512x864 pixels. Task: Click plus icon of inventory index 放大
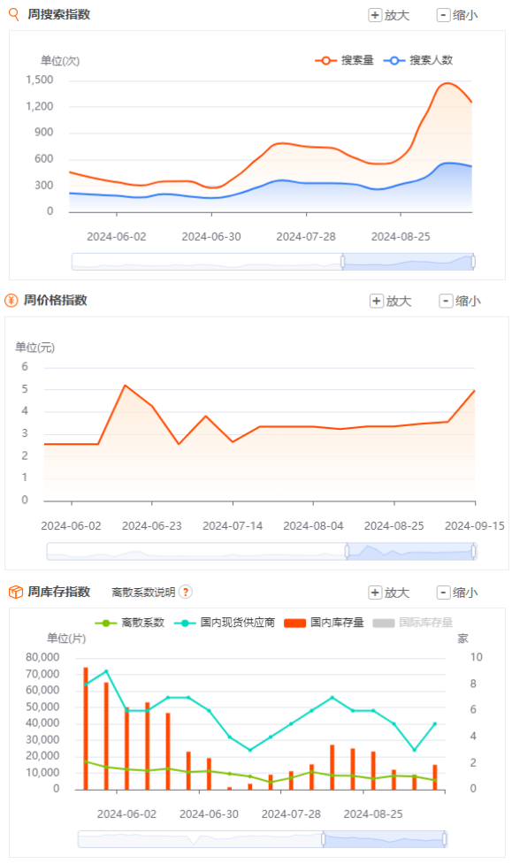coord(375,593)
